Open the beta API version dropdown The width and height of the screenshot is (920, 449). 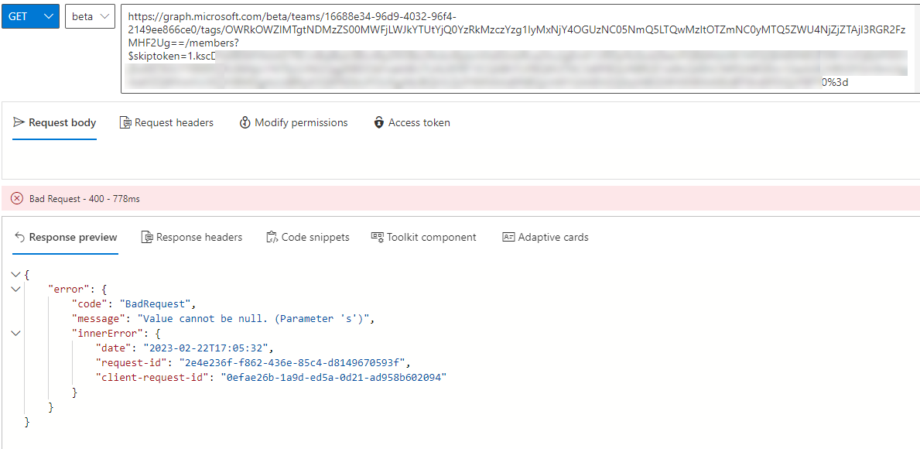[x=89, y=15]
